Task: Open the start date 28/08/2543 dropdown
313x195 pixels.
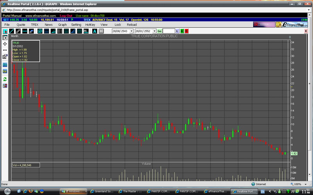Action: point(131,31)
